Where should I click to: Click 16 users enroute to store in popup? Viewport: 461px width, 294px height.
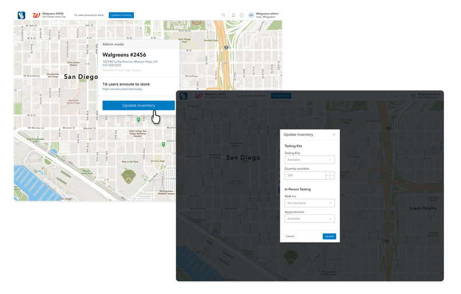point(126,84)
